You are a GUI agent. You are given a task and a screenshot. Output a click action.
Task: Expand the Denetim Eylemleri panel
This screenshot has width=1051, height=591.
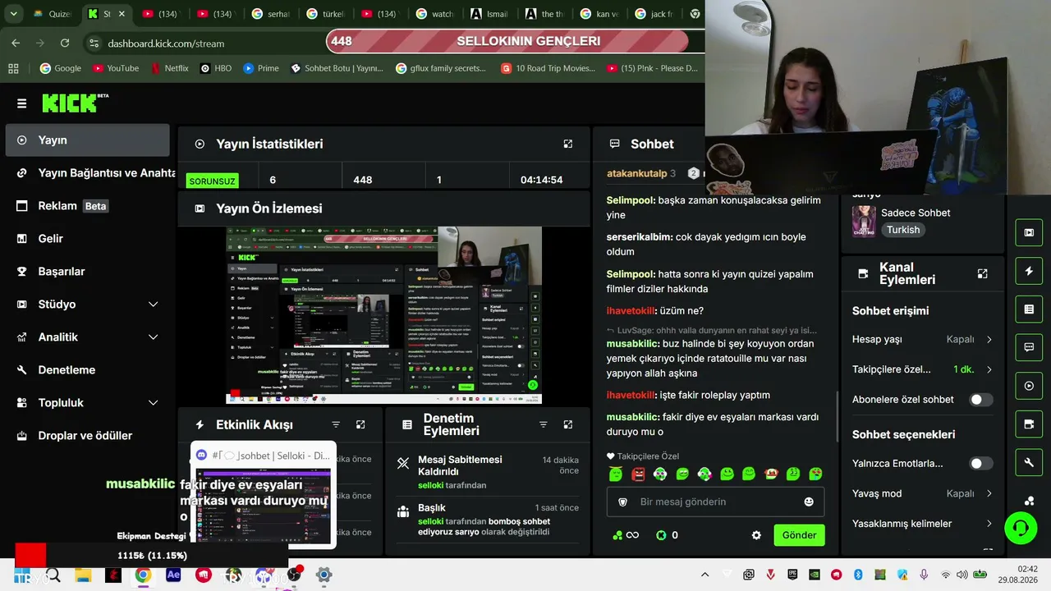567,424
